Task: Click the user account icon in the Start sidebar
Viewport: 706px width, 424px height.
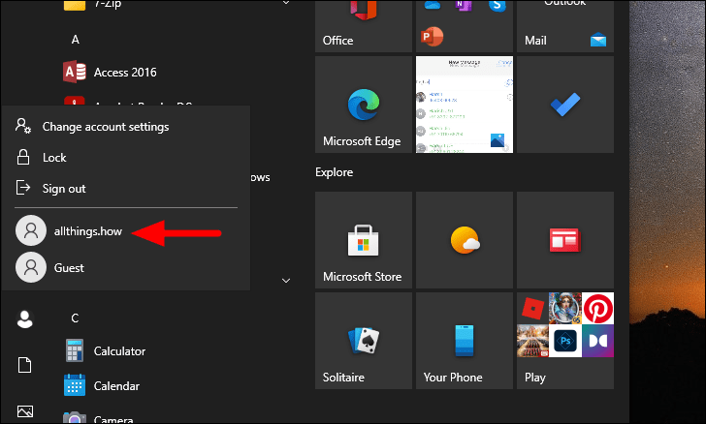Action: click(x=25, y=319)
